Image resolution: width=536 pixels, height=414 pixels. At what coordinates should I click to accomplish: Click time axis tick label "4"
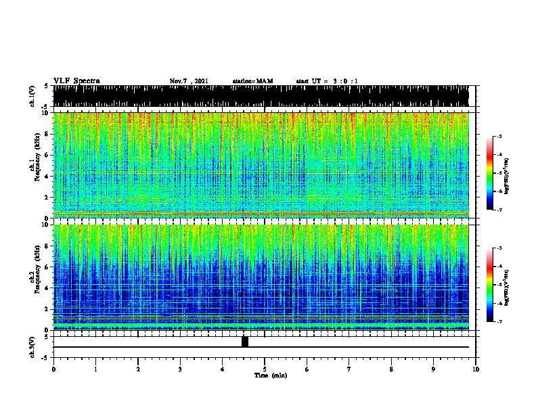(x=222, y=369)
